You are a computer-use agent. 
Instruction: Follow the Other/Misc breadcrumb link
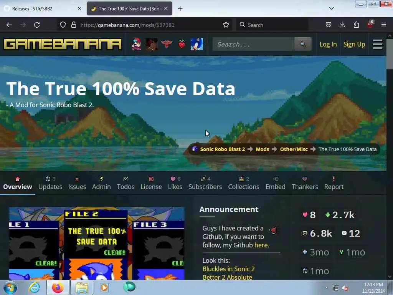(294, 149)
